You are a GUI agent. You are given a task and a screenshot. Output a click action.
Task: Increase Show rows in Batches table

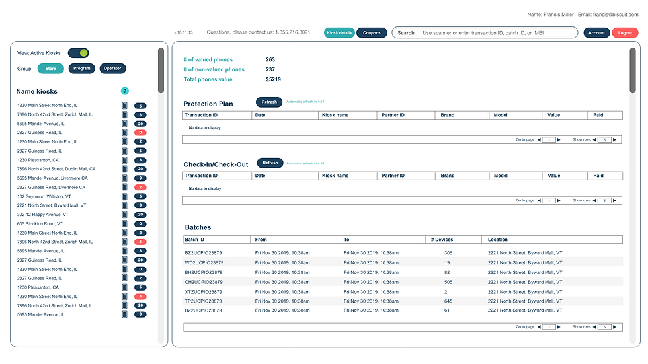click(614, 327)
